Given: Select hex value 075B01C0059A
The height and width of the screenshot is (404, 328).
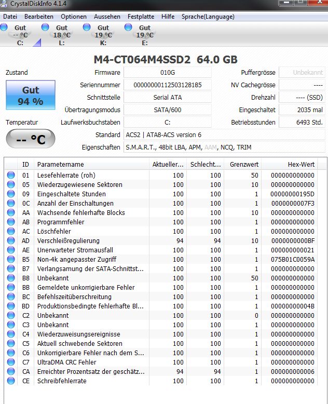Looking at the screenshot, I should tap(293, 259).
